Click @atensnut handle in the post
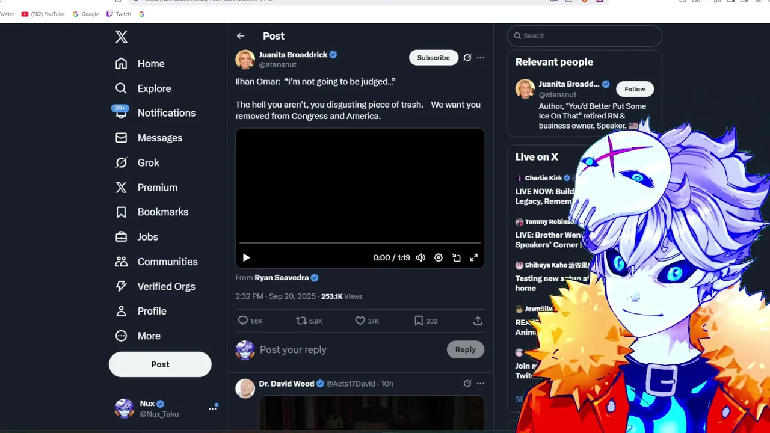 pyautogui.click(x=277, y=65)
